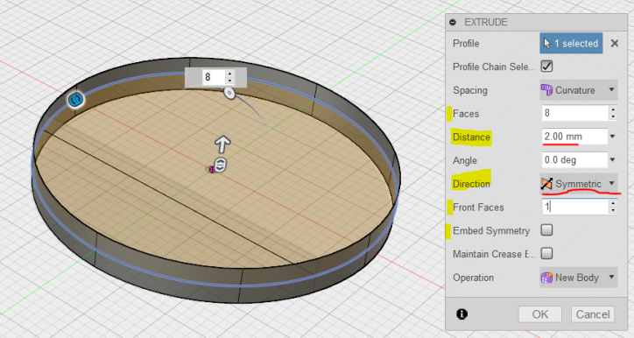The height and width of the screenshot is (338, 634).
Task: Click the Profile '1 selected' button
Action: [x=571, y=43]
